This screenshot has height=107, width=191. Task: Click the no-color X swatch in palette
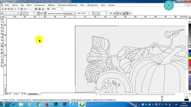pyautogui.click(x=190, y=23)
